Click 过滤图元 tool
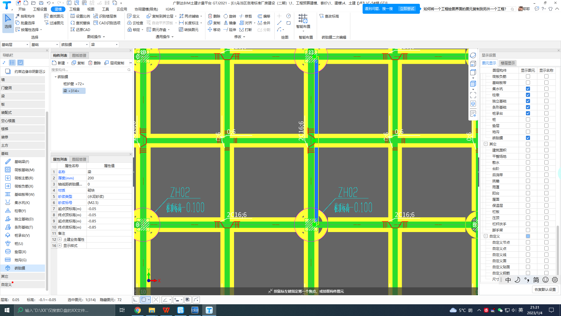This screenshot has width=561, height=316. tap(54, 23)
